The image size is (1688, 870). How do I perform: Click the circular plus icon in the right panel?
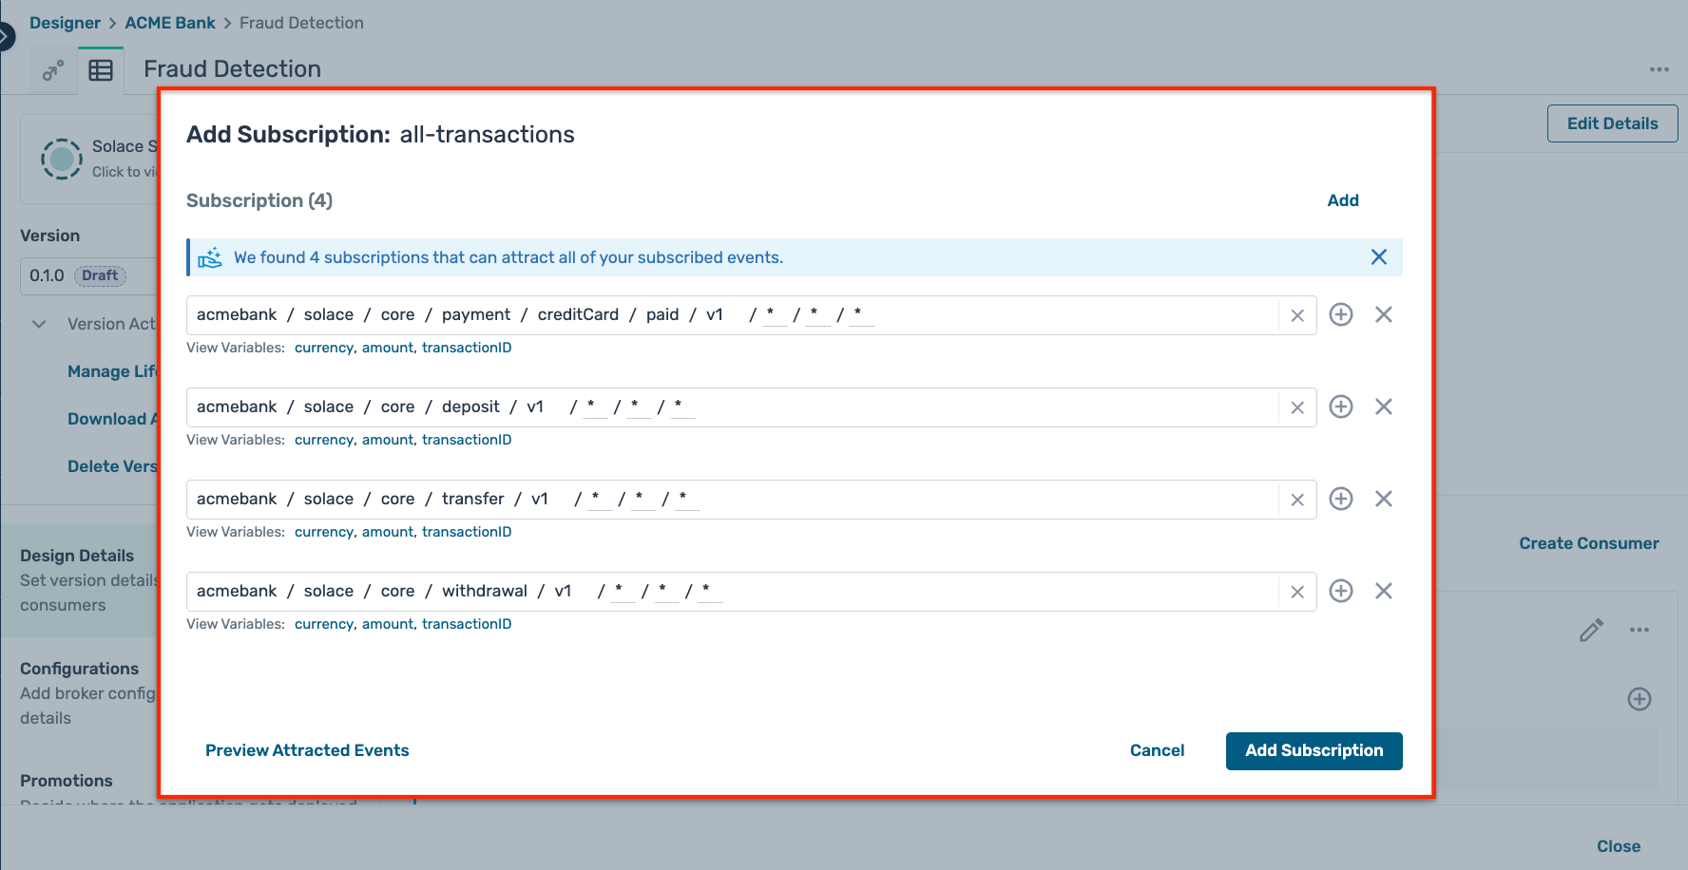[1640, 699]
